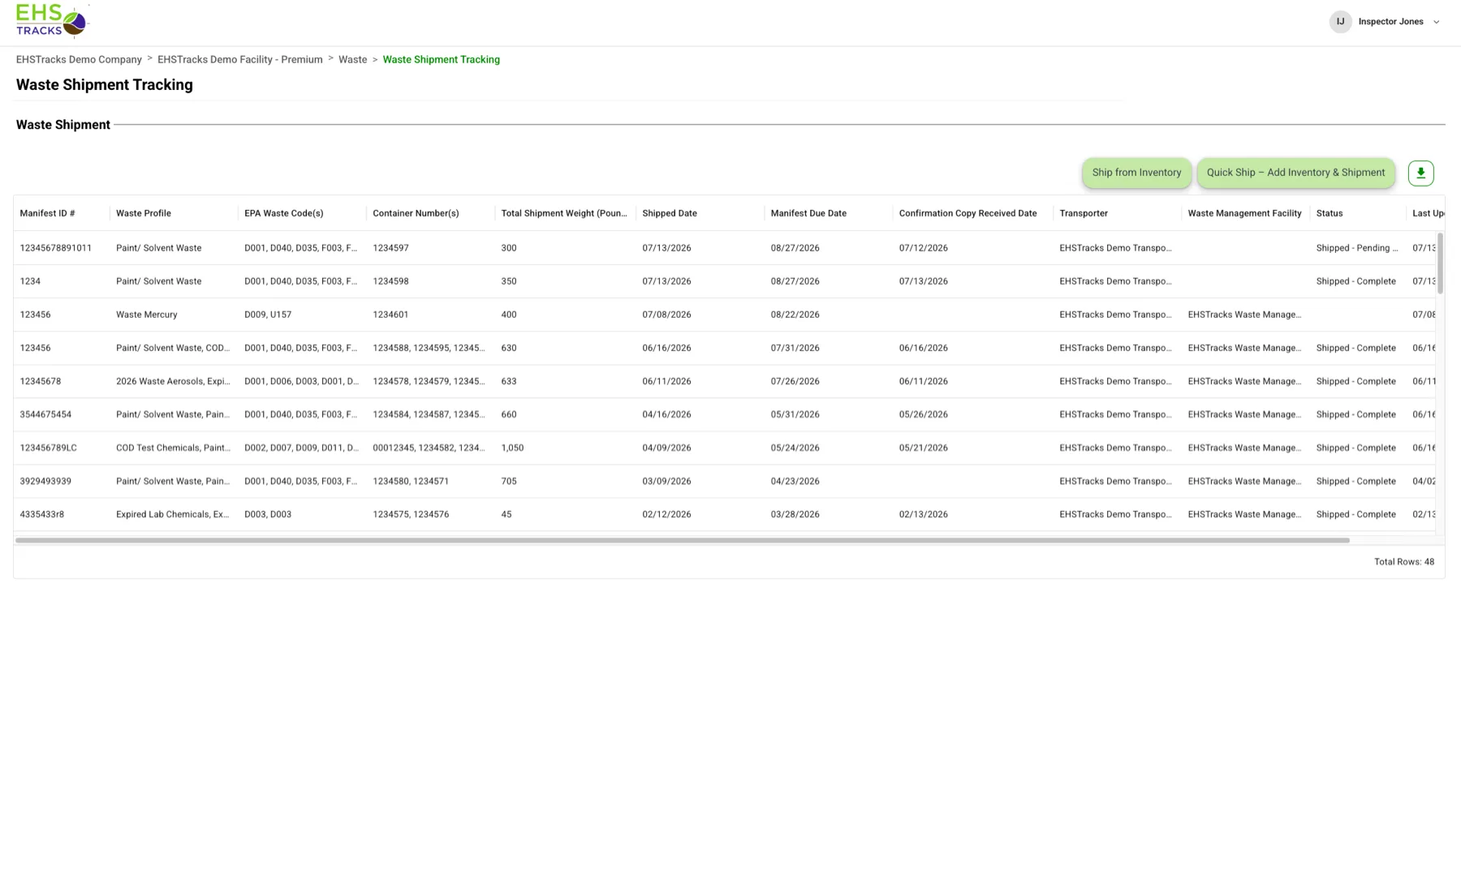Viewport: 1461px width, 883px height.
Task: Go to EHSTracks Demo Company breadcrumb
Action: (x=79, y=59)
